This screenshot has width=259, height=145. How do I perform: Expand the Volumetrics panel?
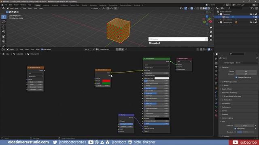click(226, 104)
